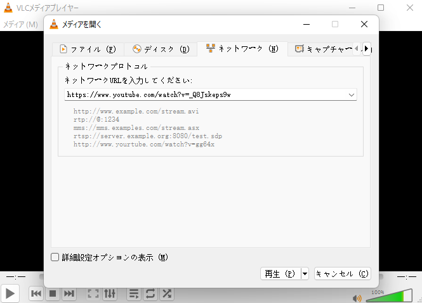Enable 詳細設定オプションの表示 checkbox

point(55,257)
